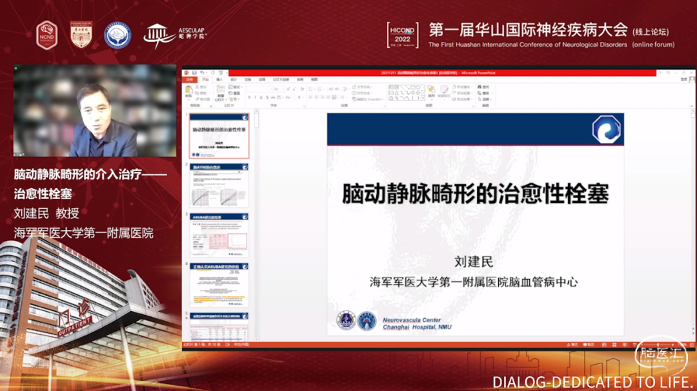Toggle the numbered list button
The image size is (697, 391).
319,89
